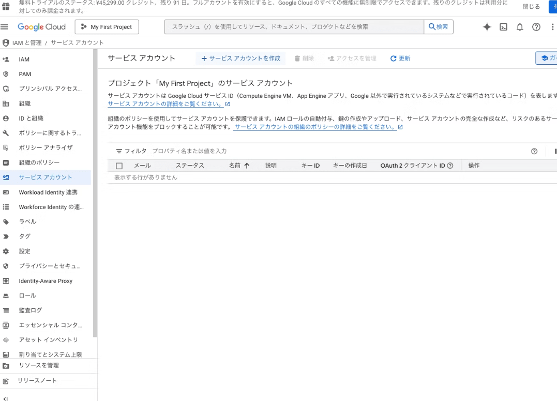
Task: Click the OAuth 2 クライアント ID help icon
Action: click(450, 166)
